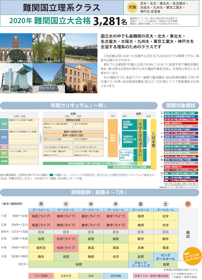Click Tuesday 3限 化学［ライブ］ cell
Image resolution: width=202 pixels, height=280 pixels.
(x=66, y=239)
